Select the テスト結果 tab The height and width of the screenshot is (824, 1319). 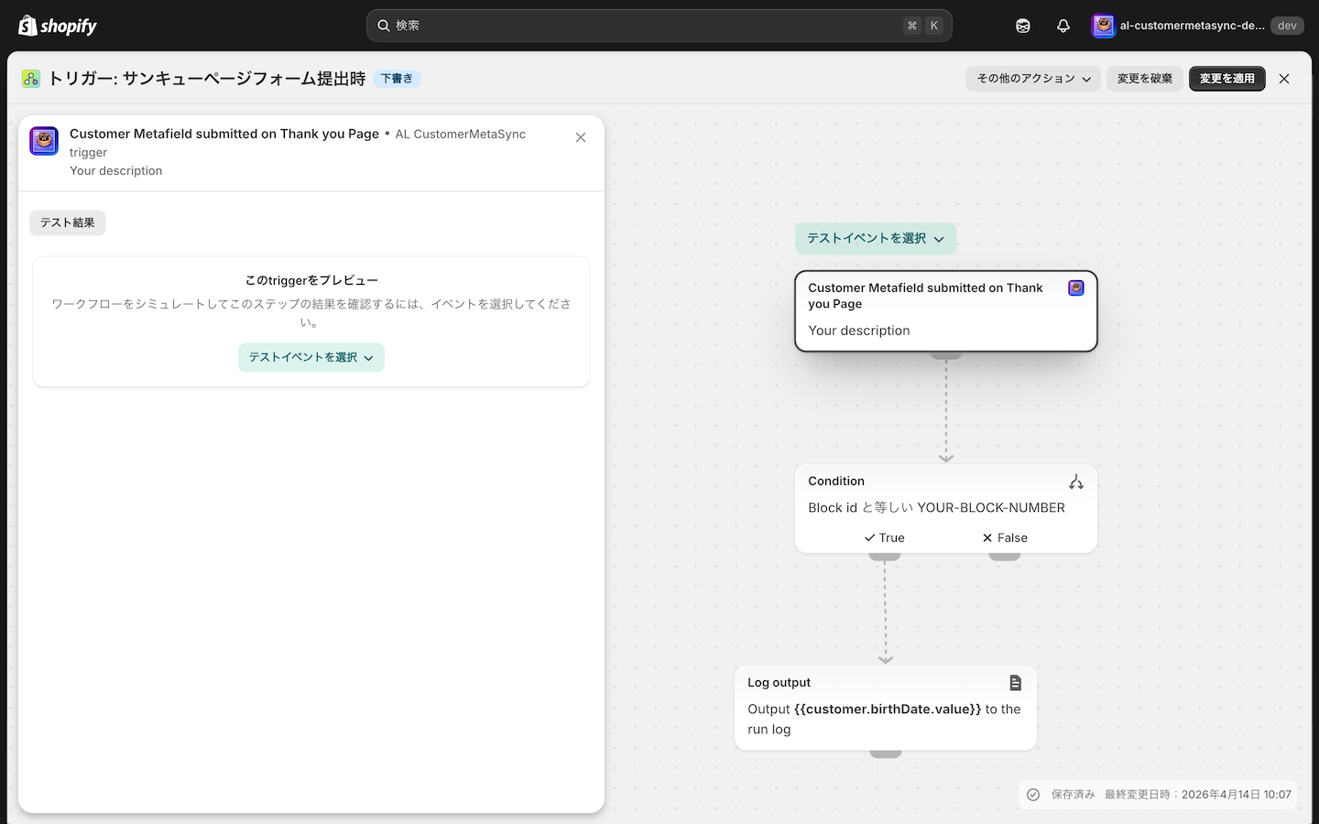[68, 222]
